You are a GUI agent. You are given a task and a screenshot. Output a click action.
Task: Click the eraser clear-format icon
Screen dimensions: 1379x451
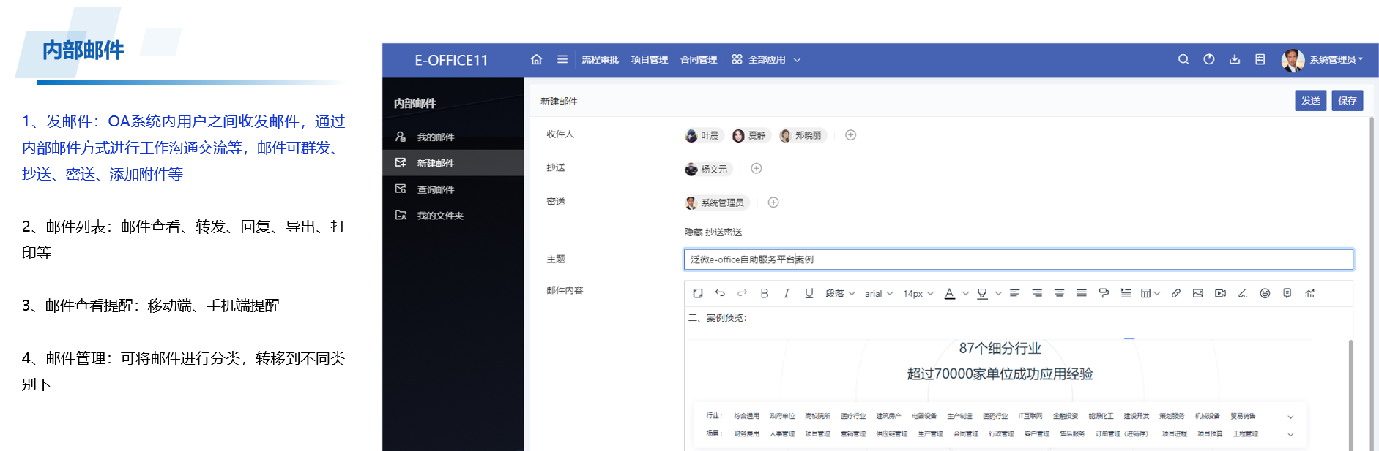1243,293
